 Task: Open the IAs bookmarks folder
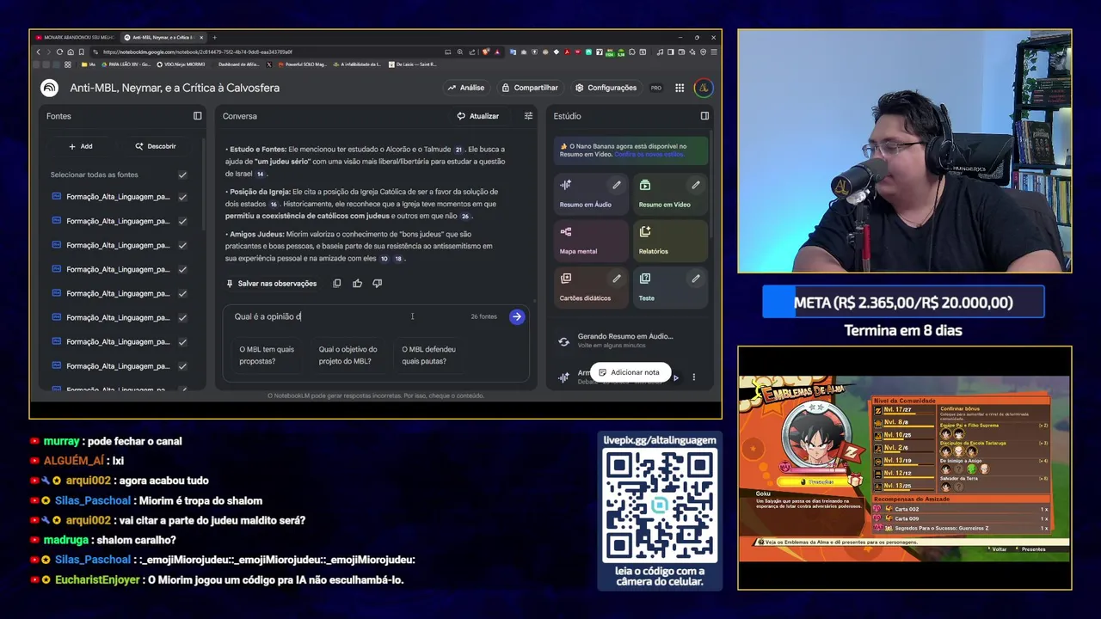pyautogui.click(x=89, y=64)
